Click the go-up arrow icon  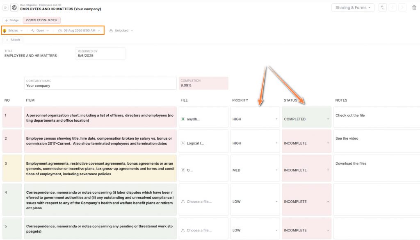[x=383, y=7]
